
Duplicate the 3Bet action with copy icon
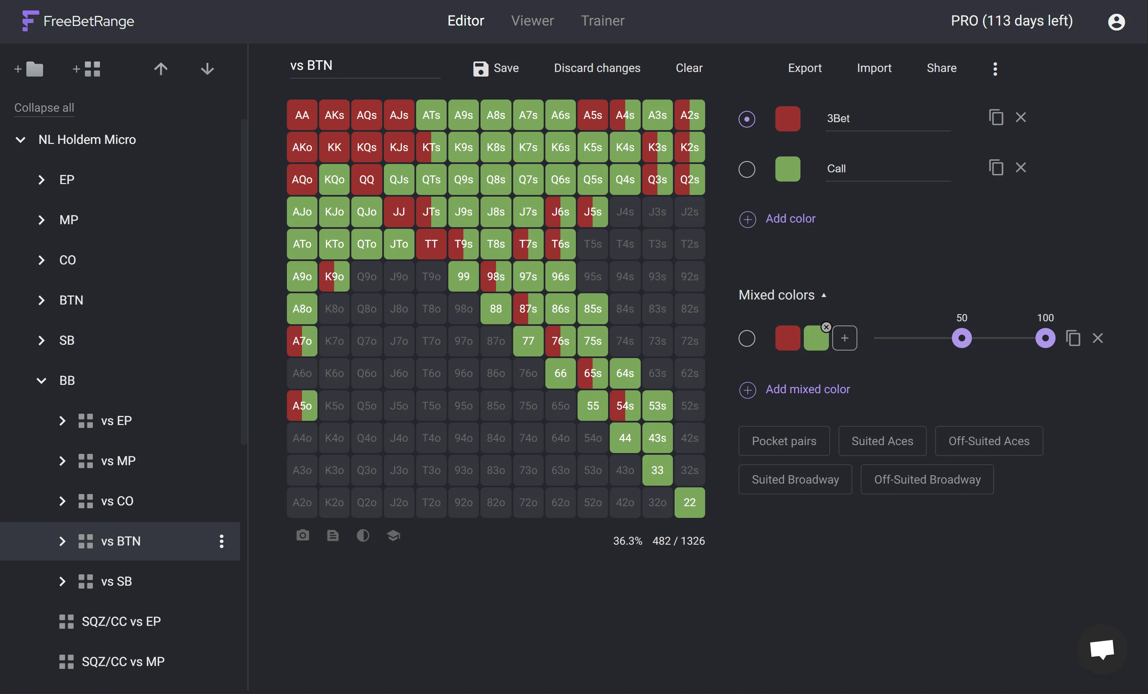[x=996, y=117]
